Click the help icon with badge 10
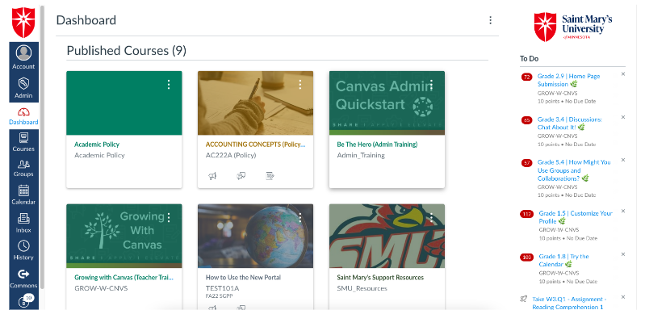The height and width of the screenshot is (331, 645). [x=25, y=300]
